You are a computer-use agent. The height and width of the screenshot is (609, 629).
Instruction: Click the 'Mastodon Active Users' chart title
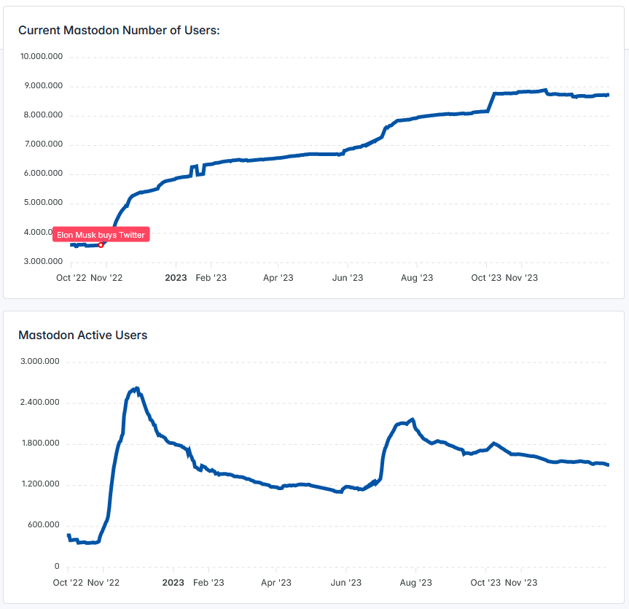click(x=83, y=335)
